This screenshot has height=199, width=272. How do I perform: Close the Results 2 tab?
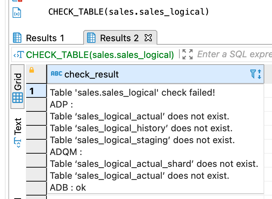click(x=148, y=38)
